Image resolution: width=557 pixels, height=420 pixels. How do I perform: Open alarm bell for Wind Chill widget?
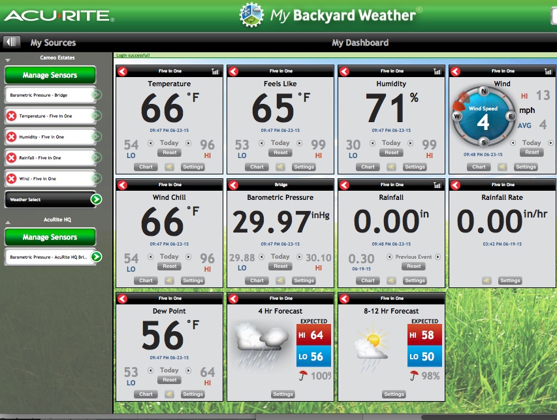coord(169,280)
